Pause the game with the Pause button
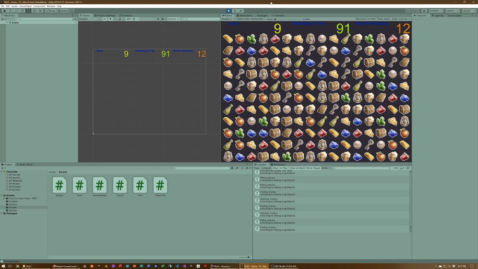 (235, 11)
